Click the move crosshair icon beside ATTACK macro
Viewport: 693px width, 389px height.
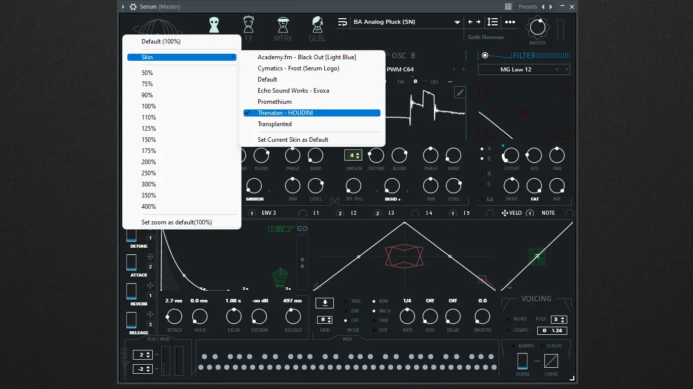tap(150, 257)
